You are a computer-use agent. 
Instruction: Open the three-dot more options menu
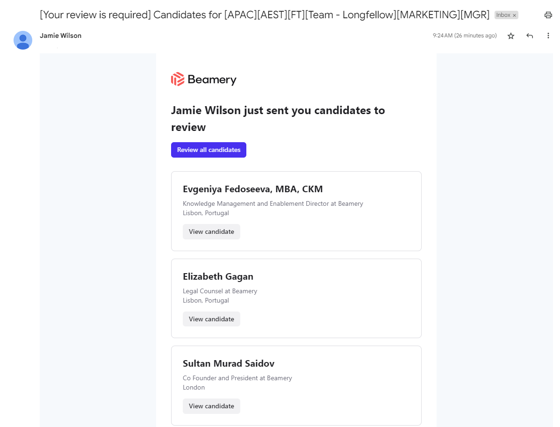[548, 36]
